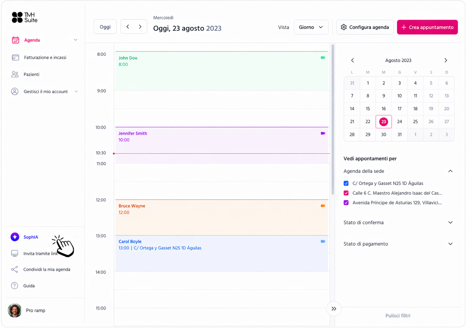
Task: Click the Guida question mark icon
Action: click(x=14, y=286)
